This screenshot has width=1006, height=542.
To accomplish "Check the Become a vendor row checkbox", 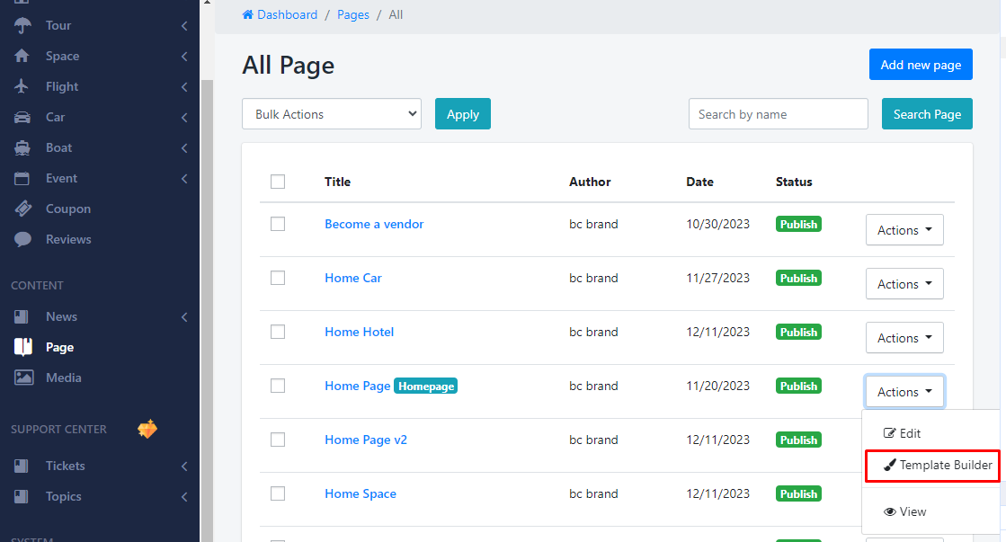I will point(278,224).
